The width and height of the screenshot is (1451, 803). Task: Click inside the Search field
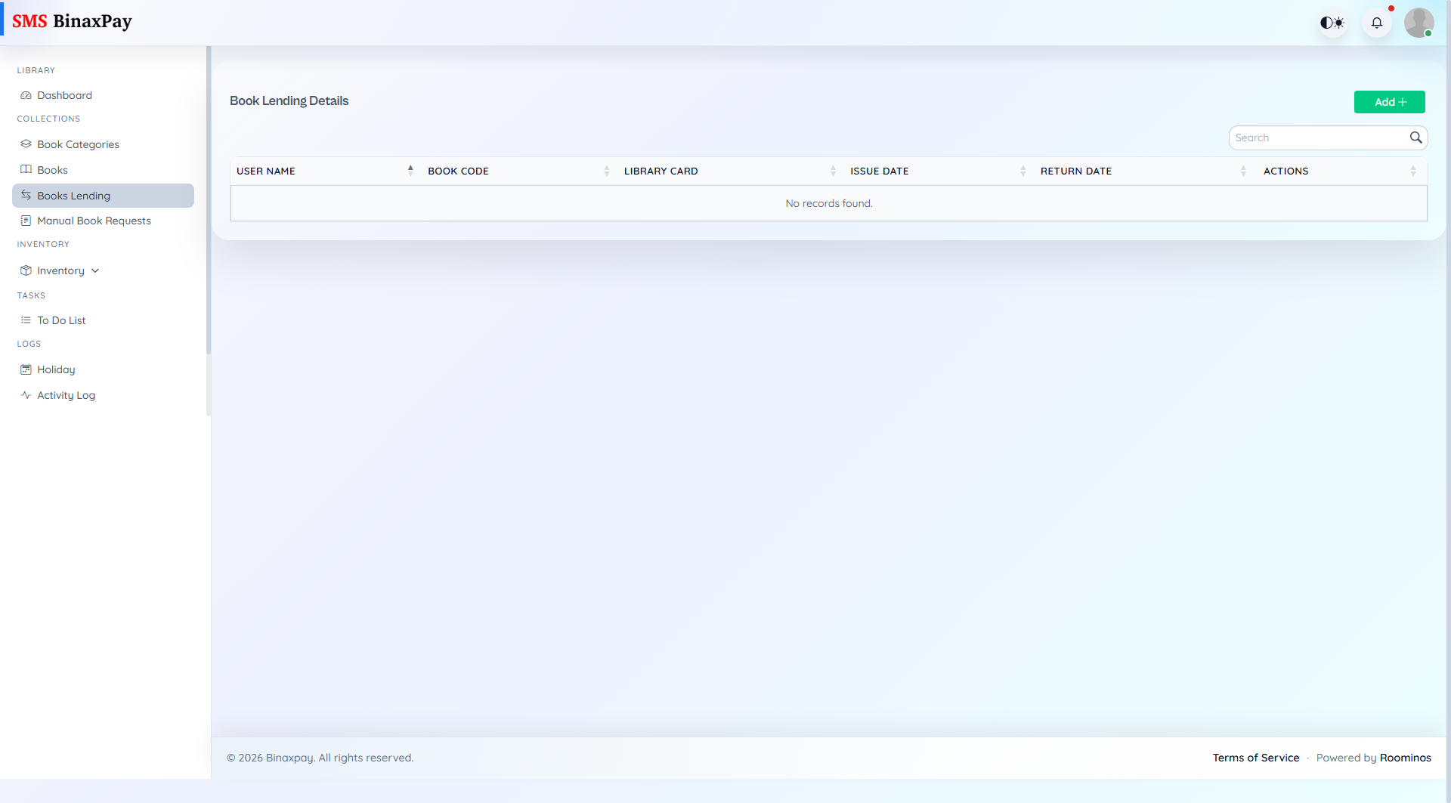1315,137
